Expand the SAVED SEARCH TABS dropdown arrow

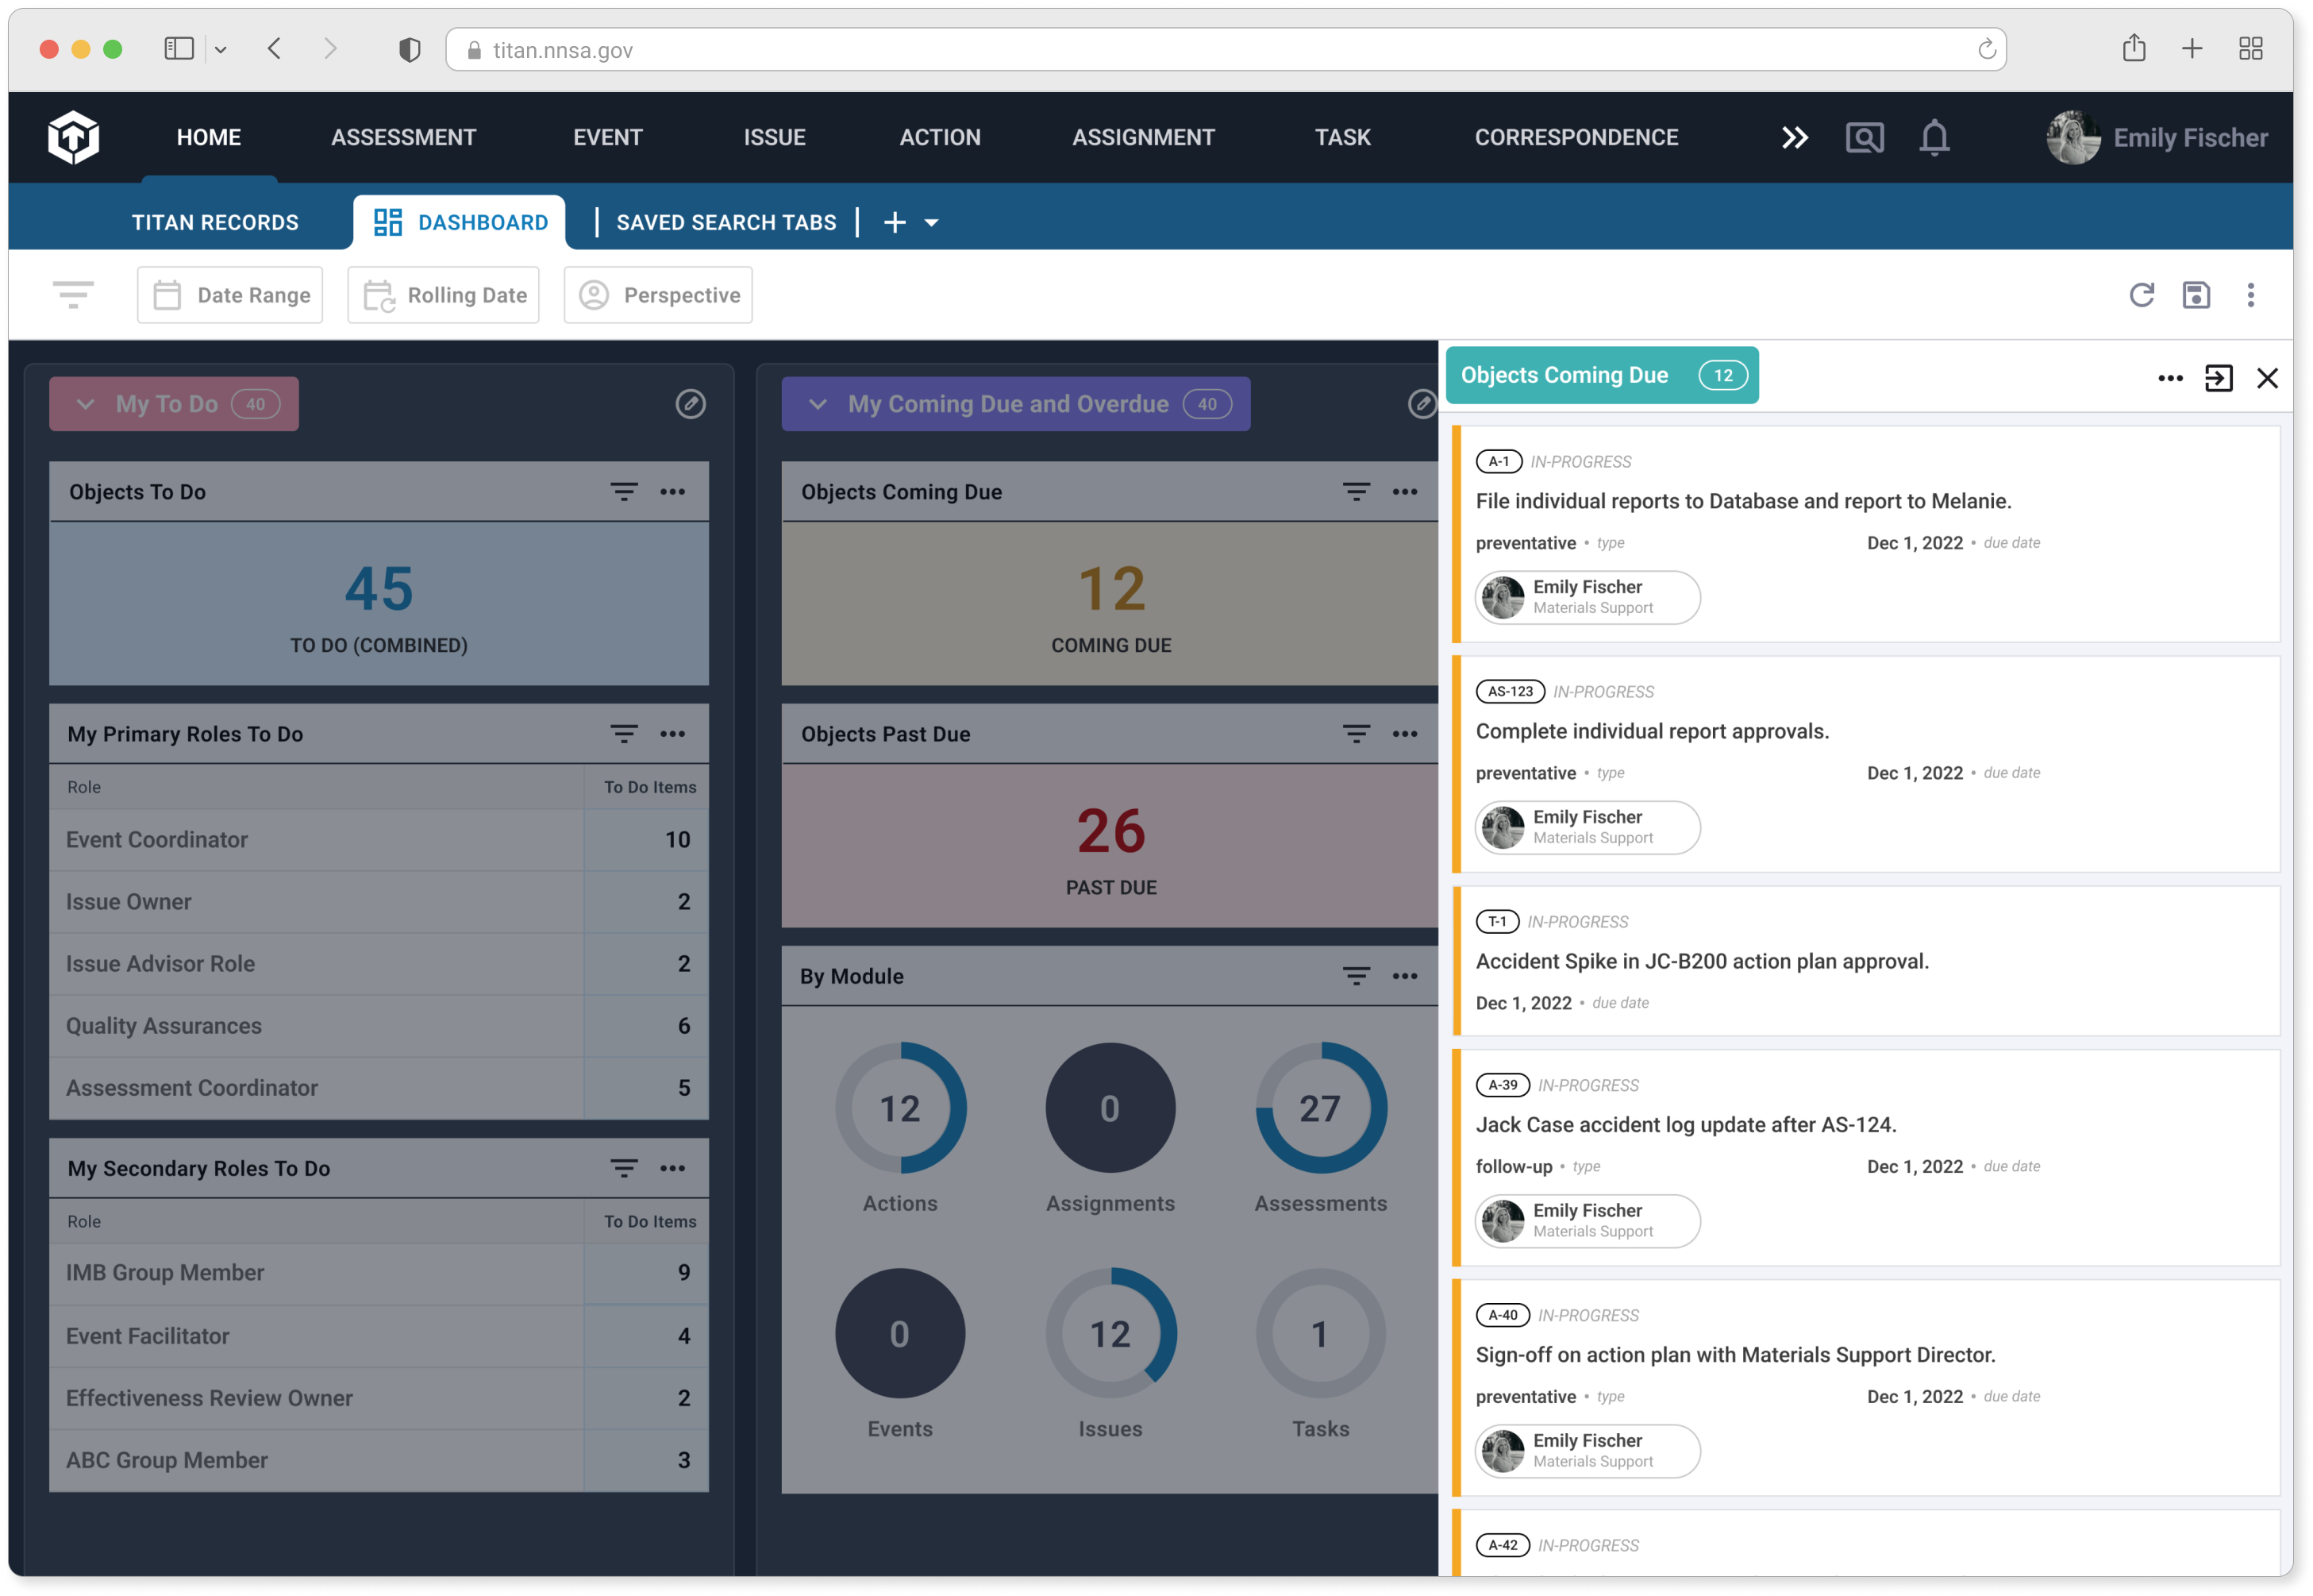(x=932, y=223)
